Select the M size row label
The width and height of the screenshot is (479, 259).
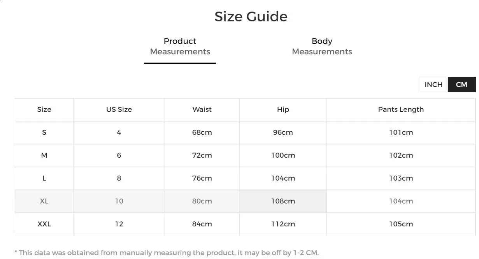tap(44, 155)
